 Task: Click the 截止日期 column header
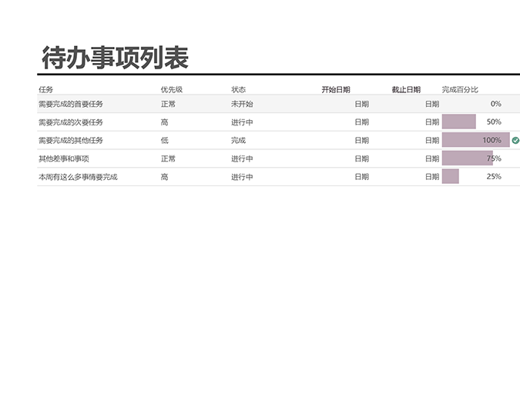[x=406, y=89]
